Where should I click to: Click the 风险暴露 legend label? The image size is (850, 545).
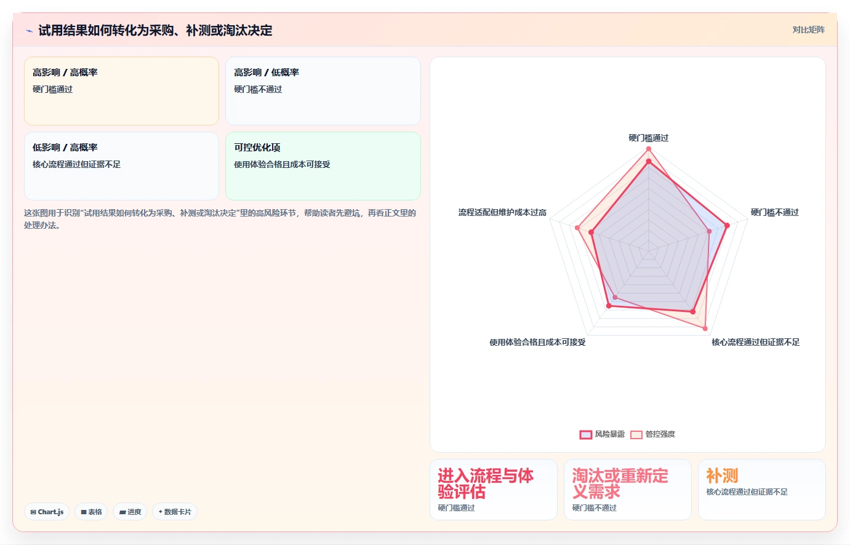pyautogui.click(x=609, y=434)
